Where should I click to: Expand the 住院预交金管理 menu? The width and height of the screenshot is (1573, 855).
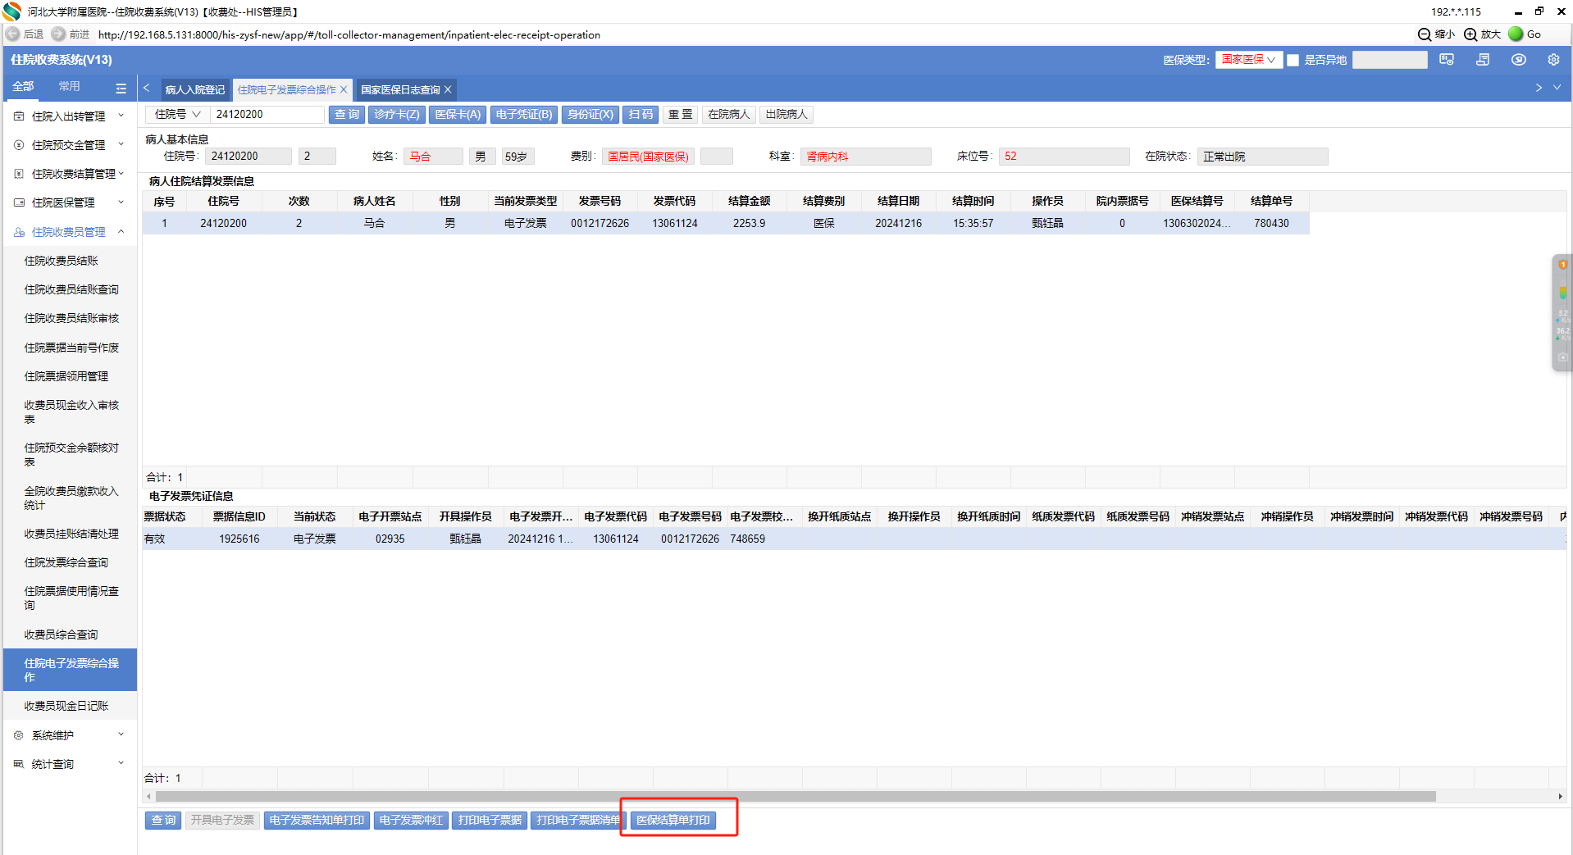coord(121,144)
